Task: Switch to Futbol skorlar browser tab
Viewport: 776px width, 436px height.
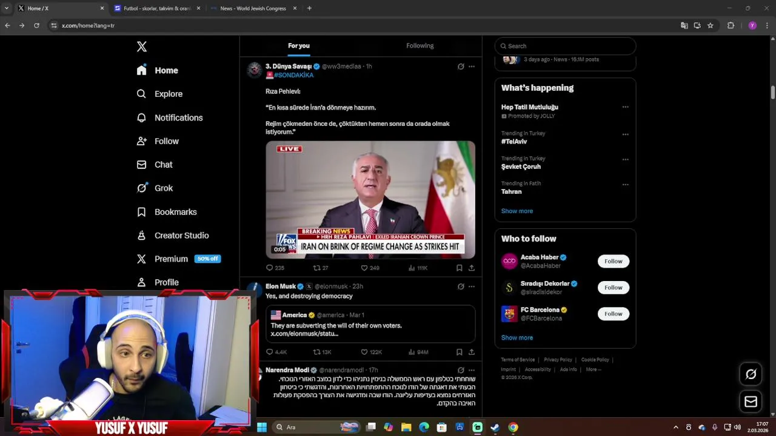Action: (156, 8)
